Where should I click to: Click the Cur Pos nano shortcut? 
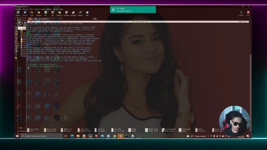point(116,129)
